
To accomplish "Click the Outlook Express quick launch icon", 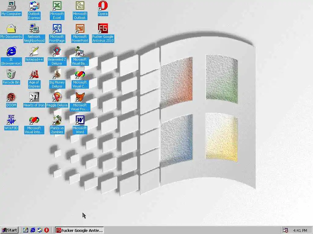I will coord(39,230).
